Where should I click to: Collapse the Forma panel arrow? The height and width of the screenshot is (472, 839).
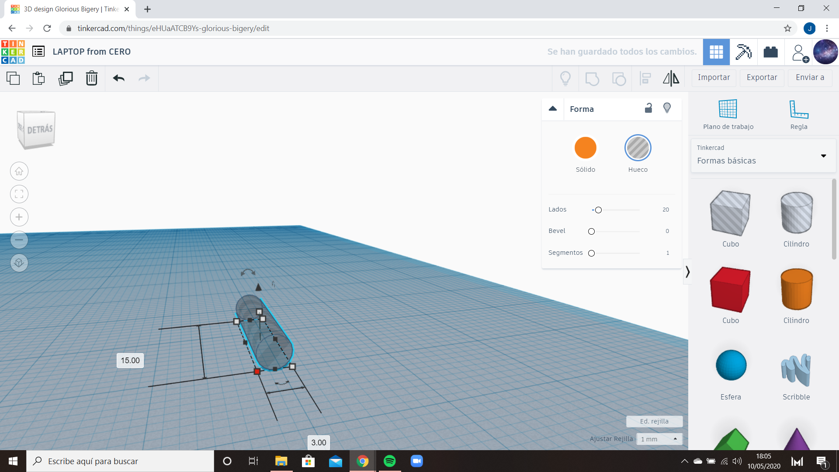[x=553, y=109]
